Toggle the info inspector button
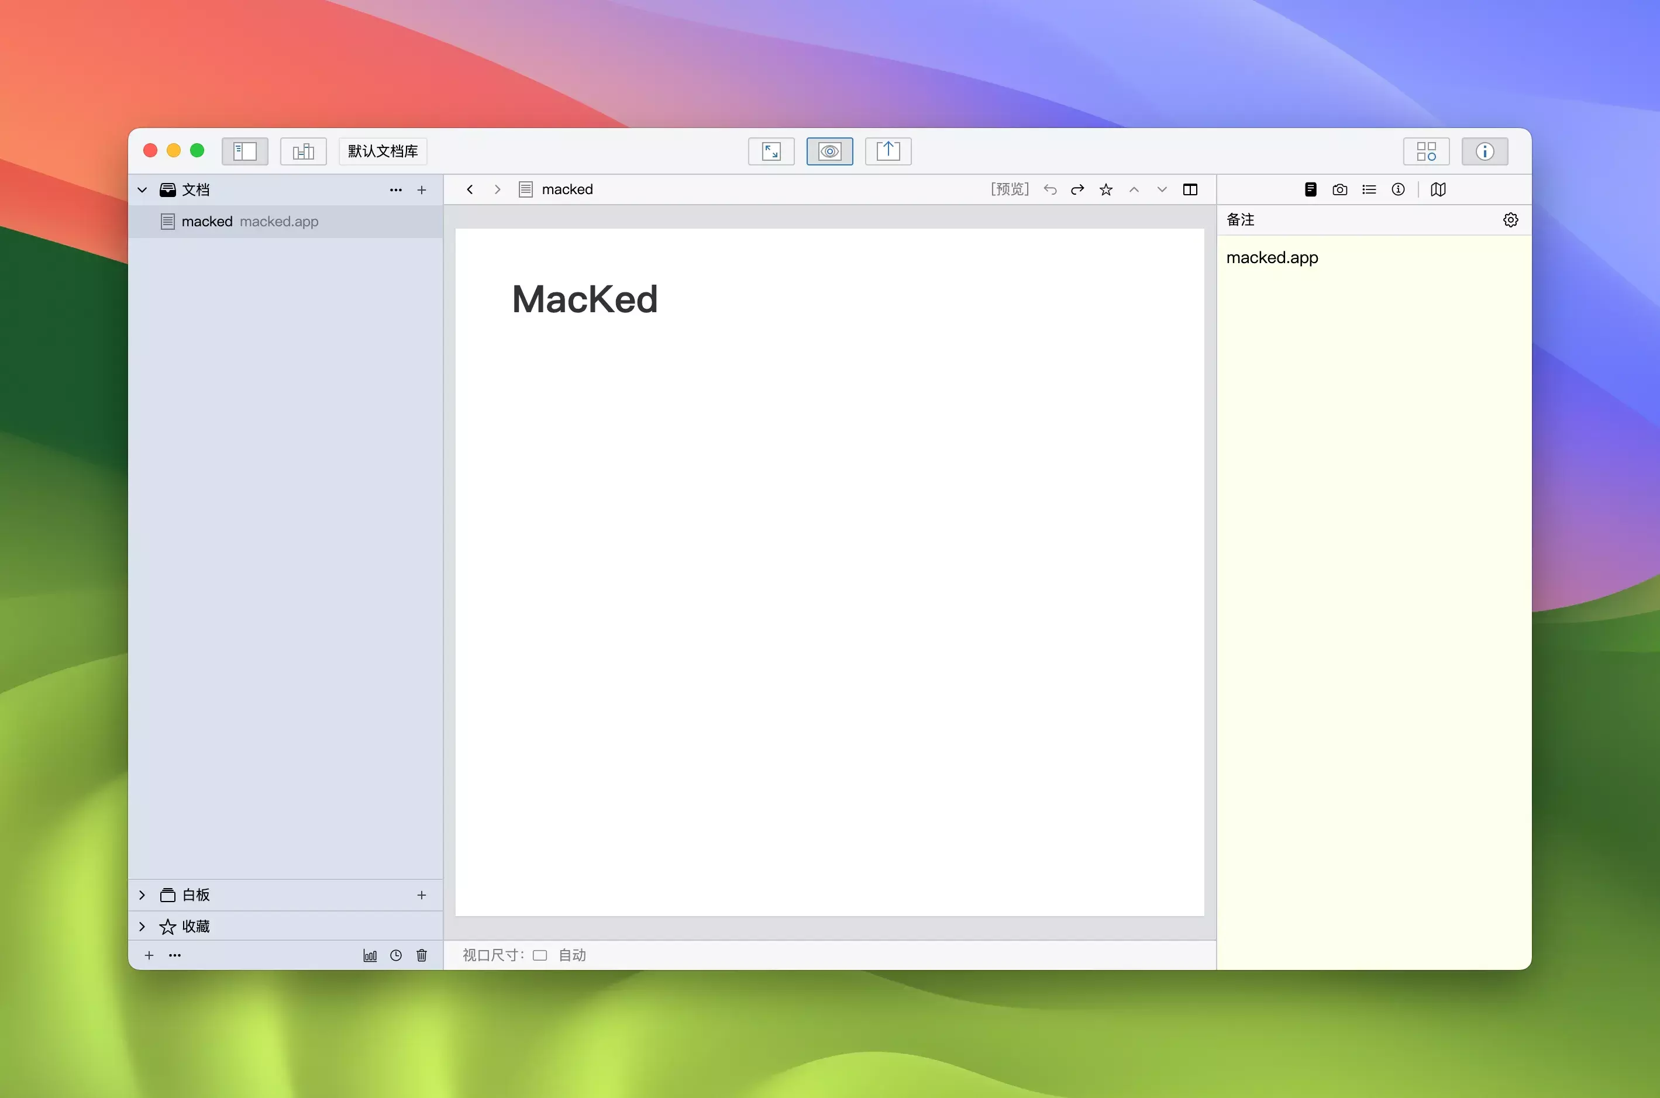Screen dimensions: 1660x1098 (1484, 151)
